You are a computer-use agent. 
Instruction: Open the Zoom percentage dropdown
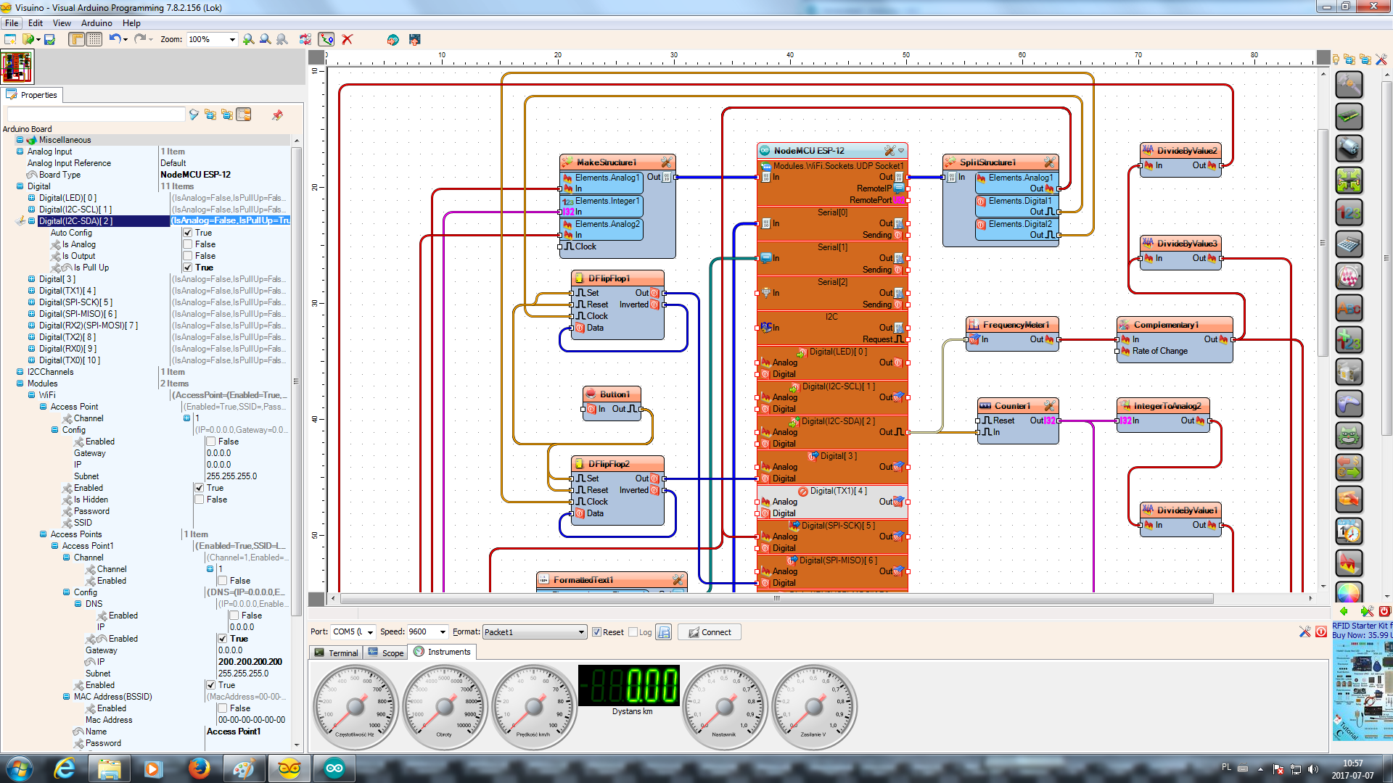pos(232,40)
